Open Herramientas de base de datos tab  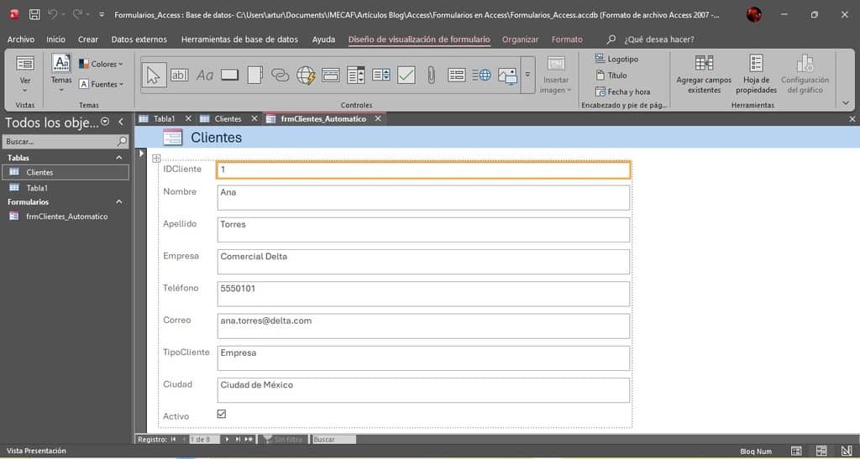pos(239,39)
